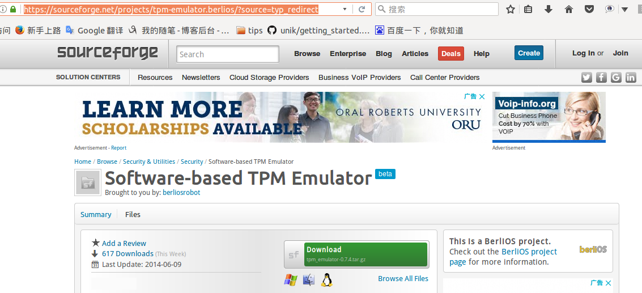Switch to the Files tab
The width and height of the screenshot is (642, 293).
coord(133,214)
